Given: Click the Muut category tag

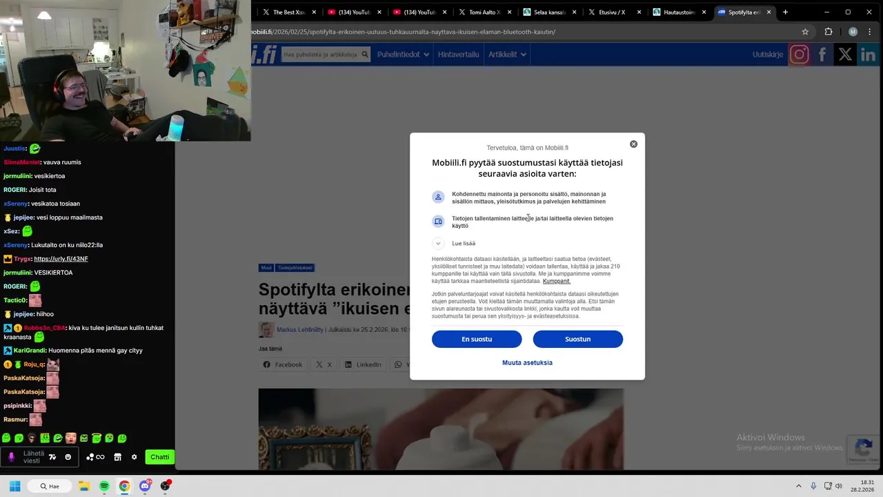Looking at the screenshot, I should 266,268.
